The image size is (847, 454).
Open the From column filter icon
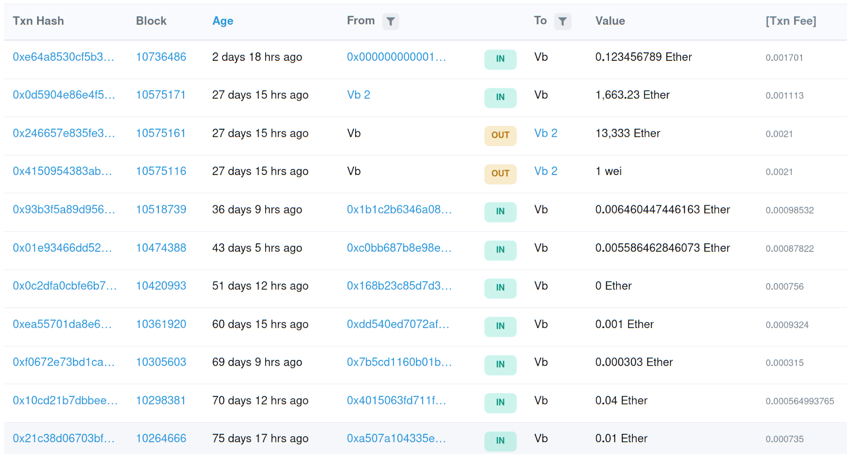click(391, 21)
